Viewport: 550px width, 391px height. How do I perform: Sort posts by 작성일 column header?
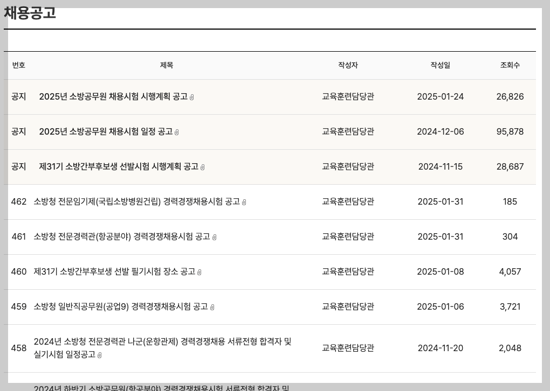[x=440, y=65]
